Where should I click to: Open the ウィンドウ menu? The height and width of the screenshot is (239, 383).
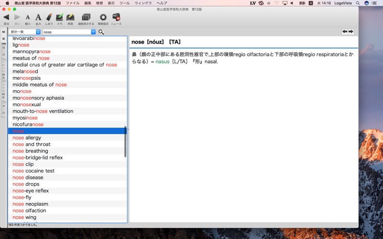(143, 3)
